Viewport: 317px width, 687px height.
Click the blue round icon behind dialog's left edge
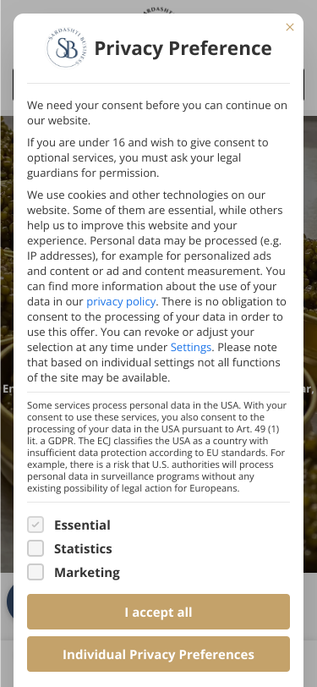point(9,601)
